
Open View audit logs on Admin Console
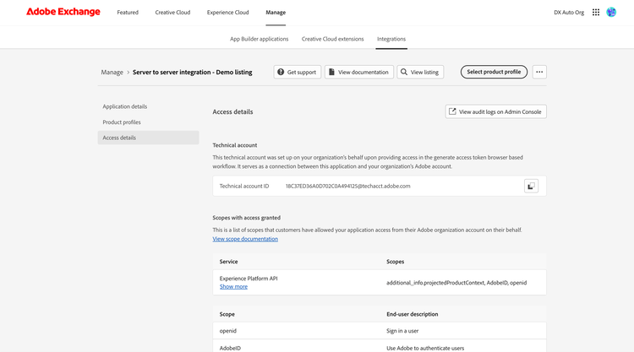(x=495, y=111)
